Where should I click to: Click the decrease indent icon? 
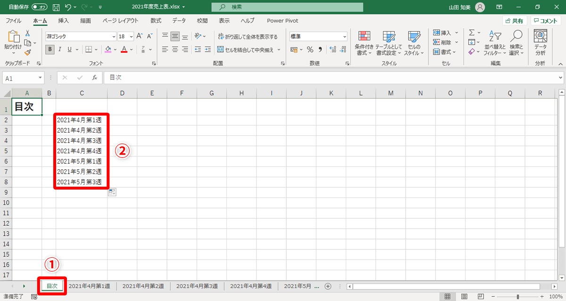[198, 49]
